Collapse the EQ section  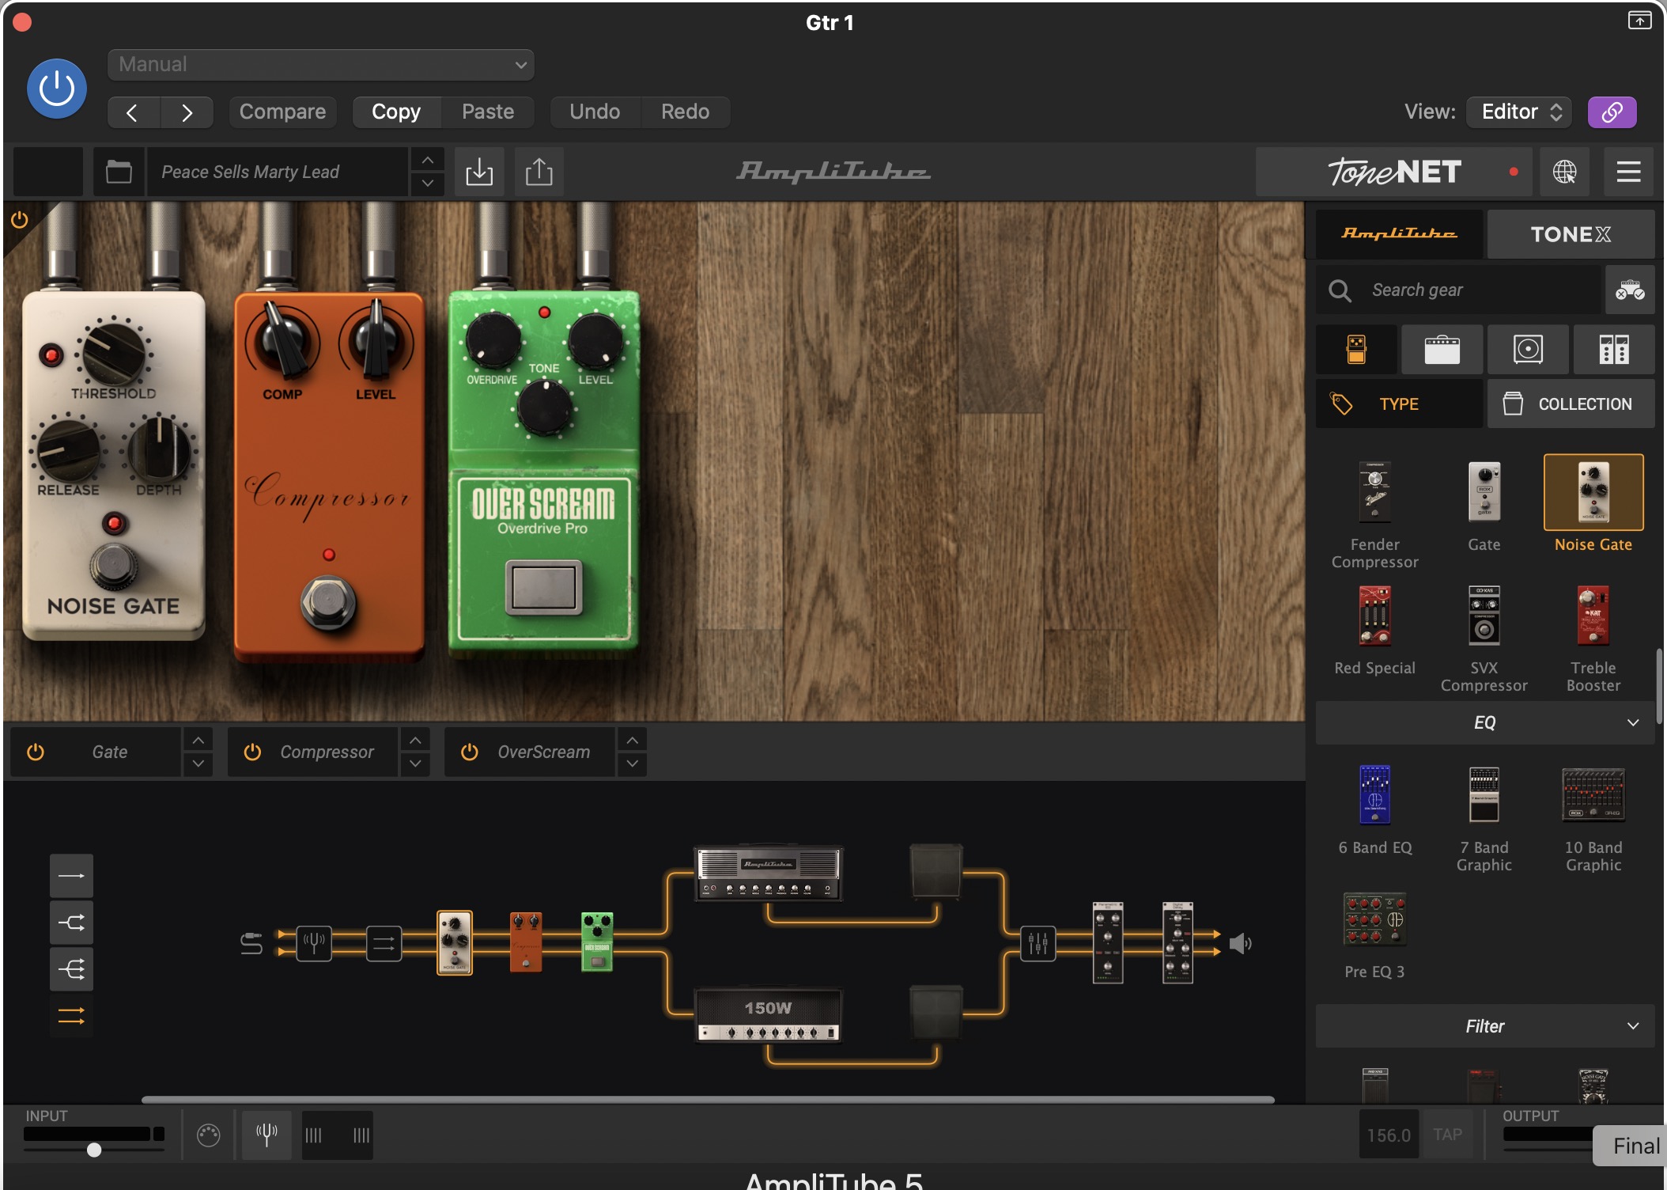[x=1485, y=722]
